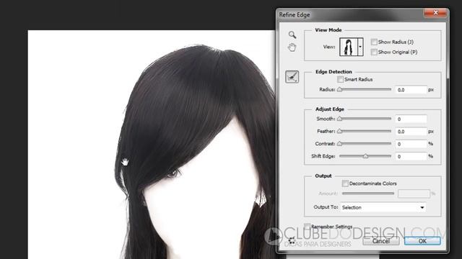
Task: Enable Show Radius (J) checkbox
Action: point(374,42)
